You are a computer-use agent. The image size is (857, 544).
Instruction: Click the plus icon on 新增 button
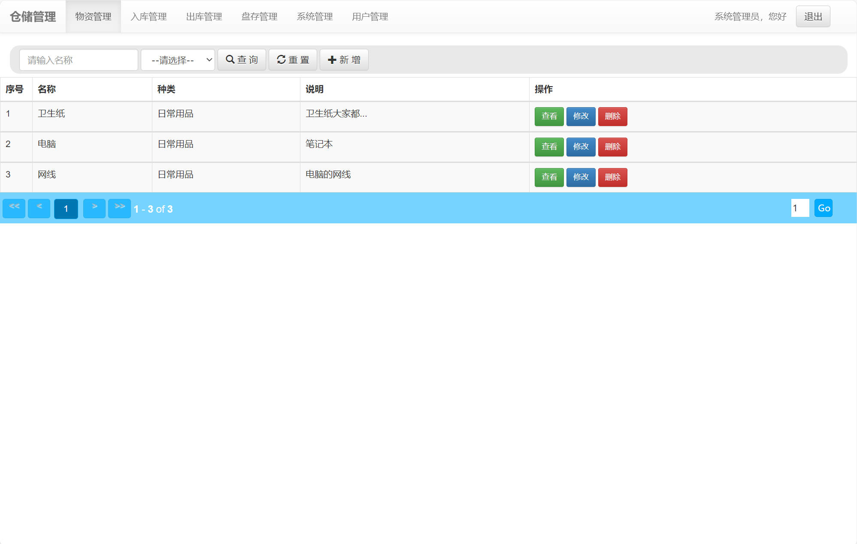(332, 60)
